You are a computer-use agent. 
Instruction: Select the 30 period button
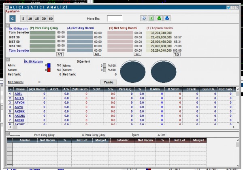pyautogui.click(x=44, y=19)
